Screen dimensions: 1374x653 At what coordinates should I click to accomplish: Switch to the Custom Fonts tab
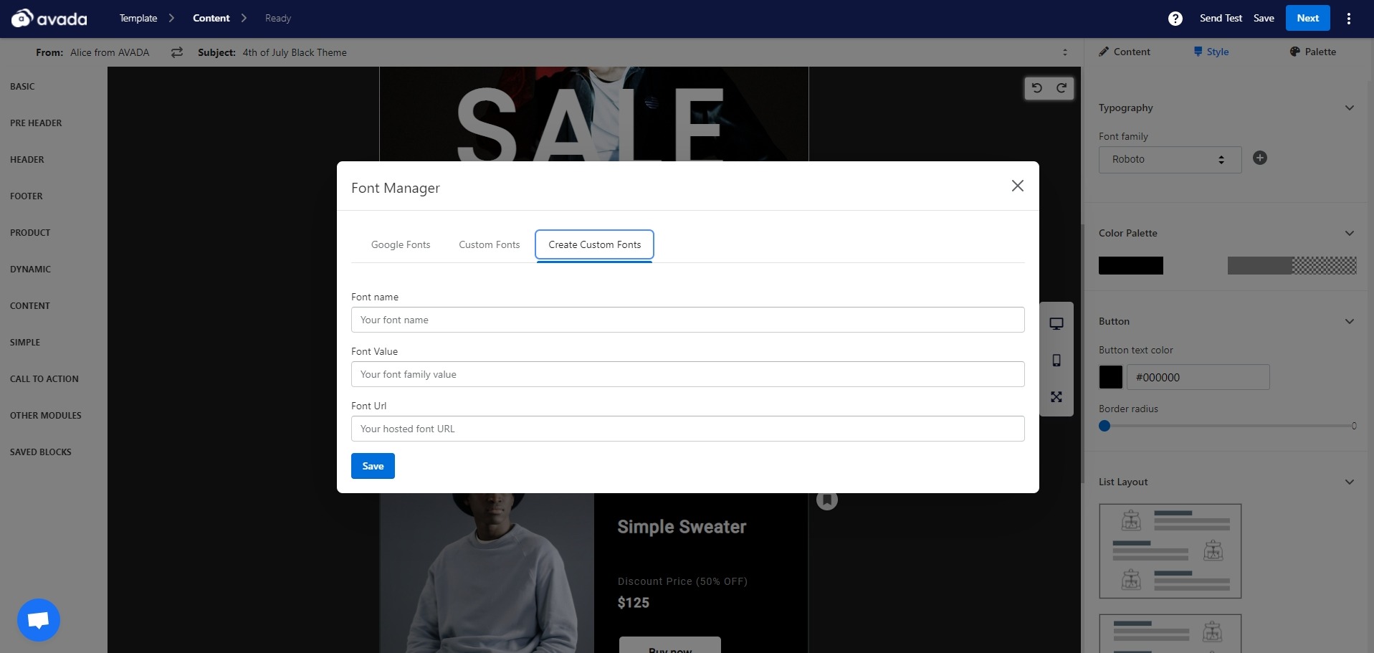[489, 245]
